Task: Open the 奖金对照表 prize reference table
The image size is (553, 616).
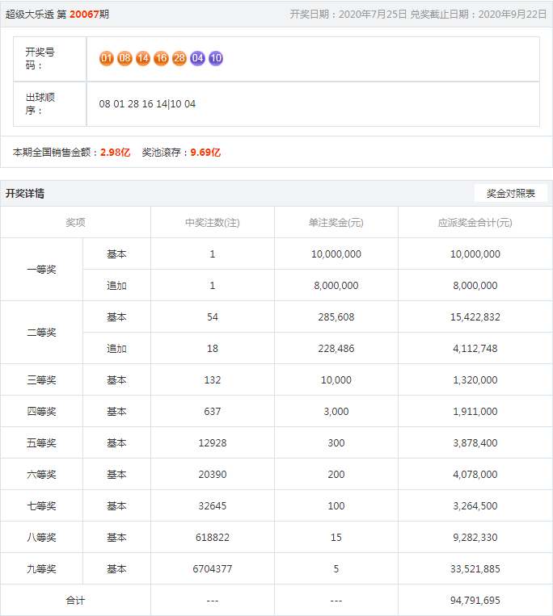Action: [x=510, y=194]
